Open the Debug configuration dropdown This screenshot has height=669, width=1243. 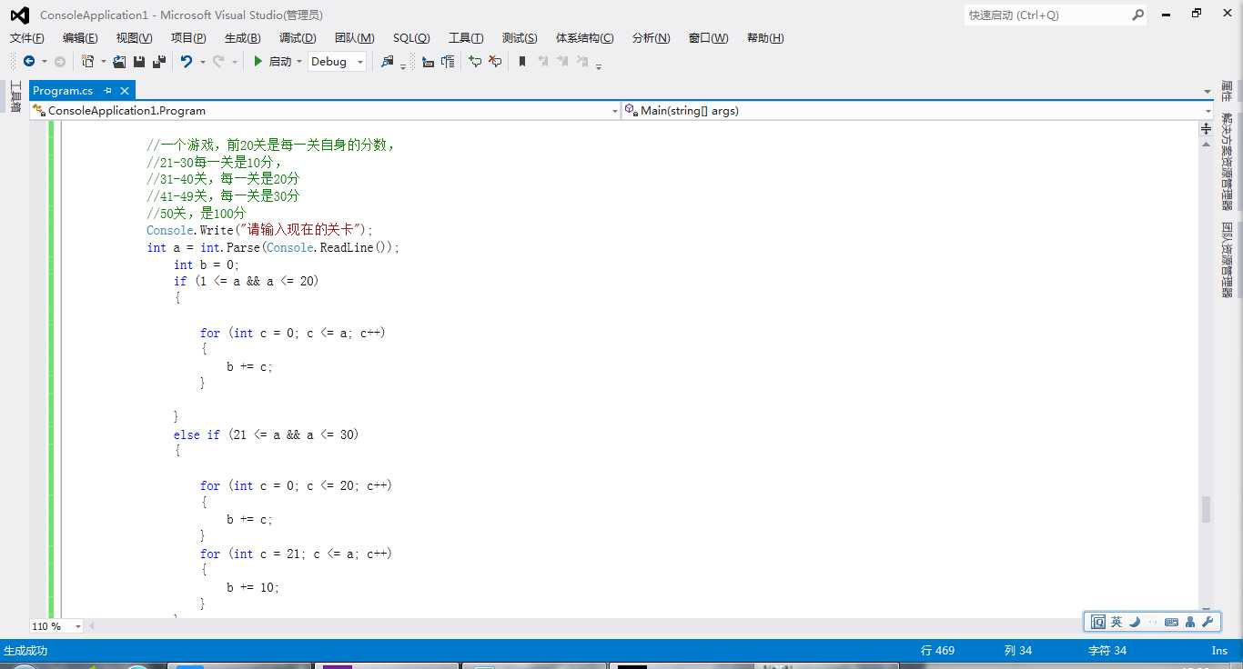[x=337, y=62]
